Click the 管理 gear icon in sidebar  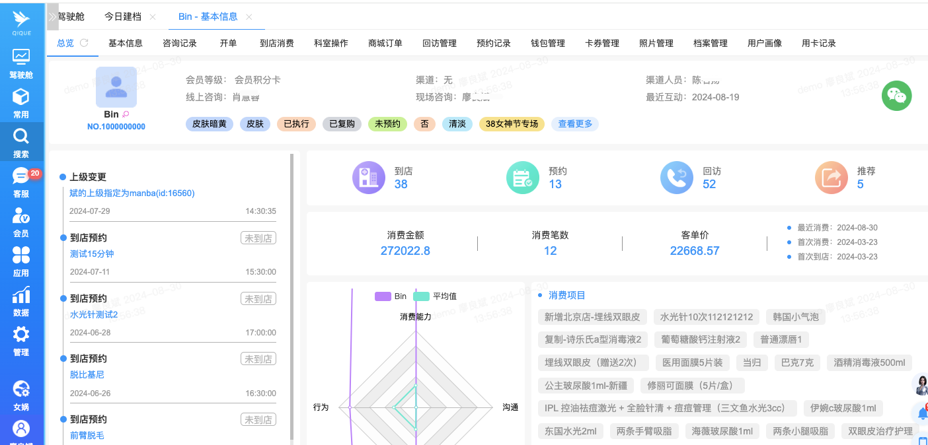(21, 335)
